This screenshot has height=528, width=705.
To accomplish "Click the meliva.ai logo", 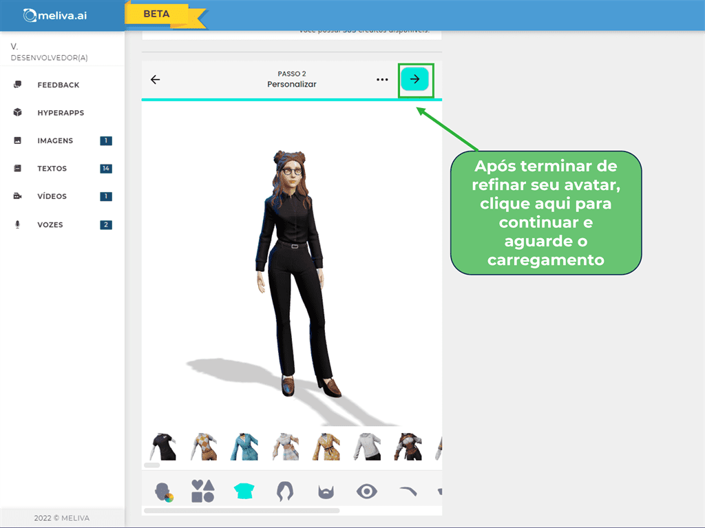I will tap(55, 15).
